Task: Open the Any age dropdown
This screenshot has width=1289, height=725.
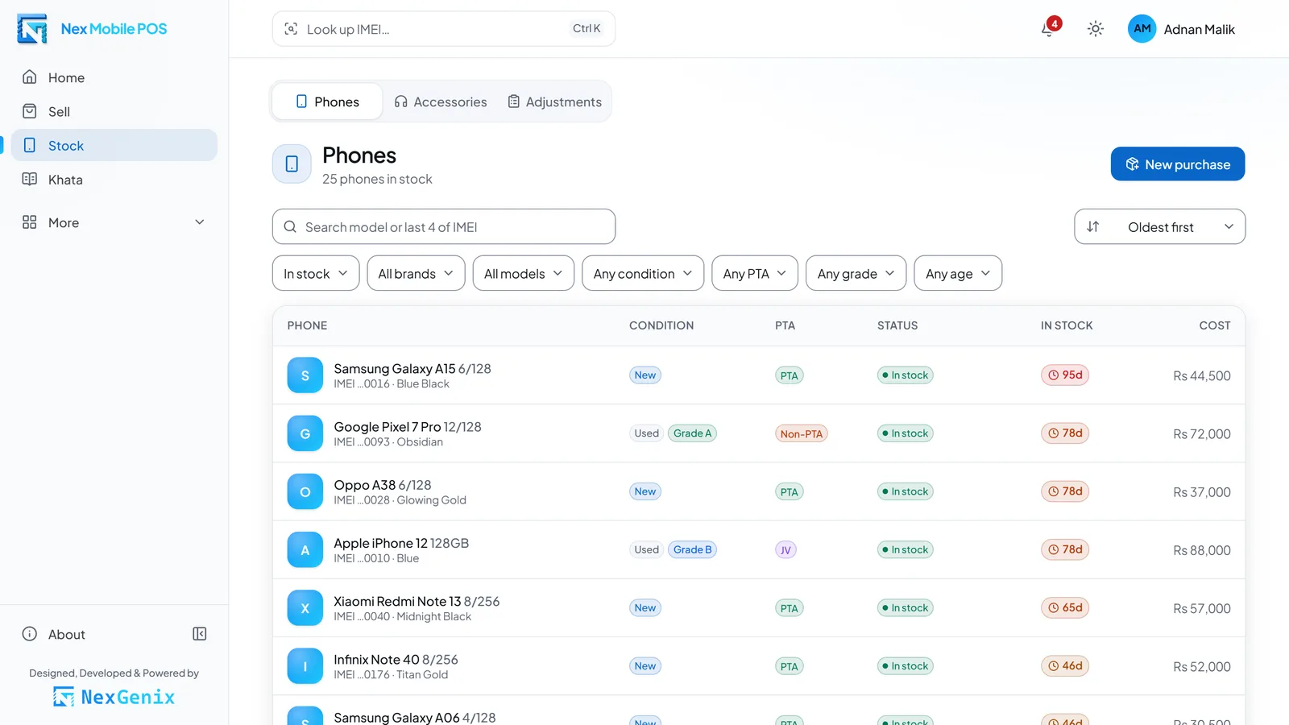Action: coord(958,273)
